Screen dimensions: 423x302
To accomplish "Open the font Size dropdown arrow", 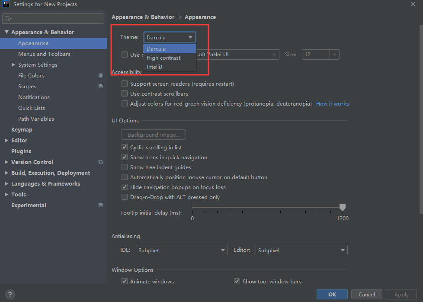I will tap(334, 55).
